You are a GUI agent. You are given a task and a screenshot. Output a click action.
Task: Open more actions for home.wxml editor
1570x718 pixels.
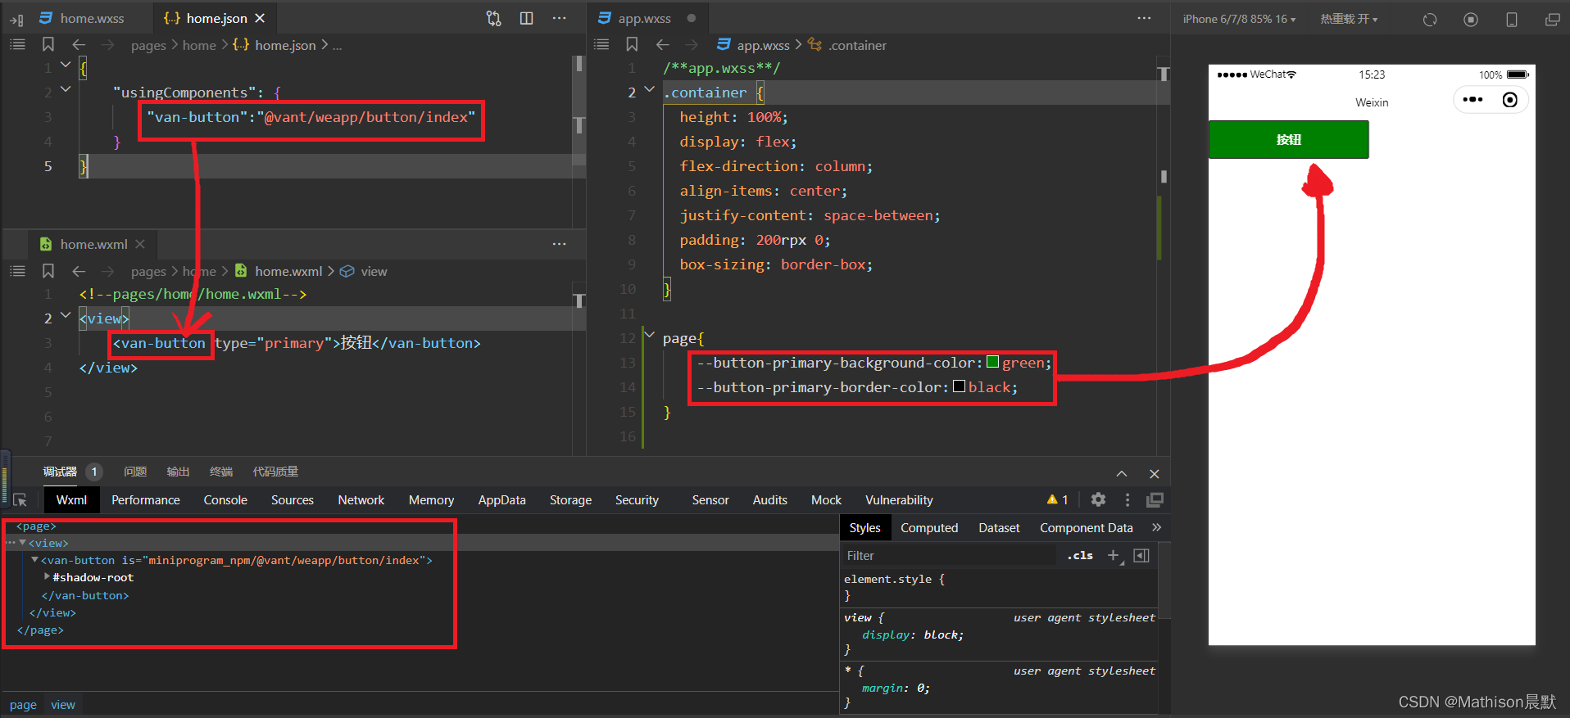(560, 244)
